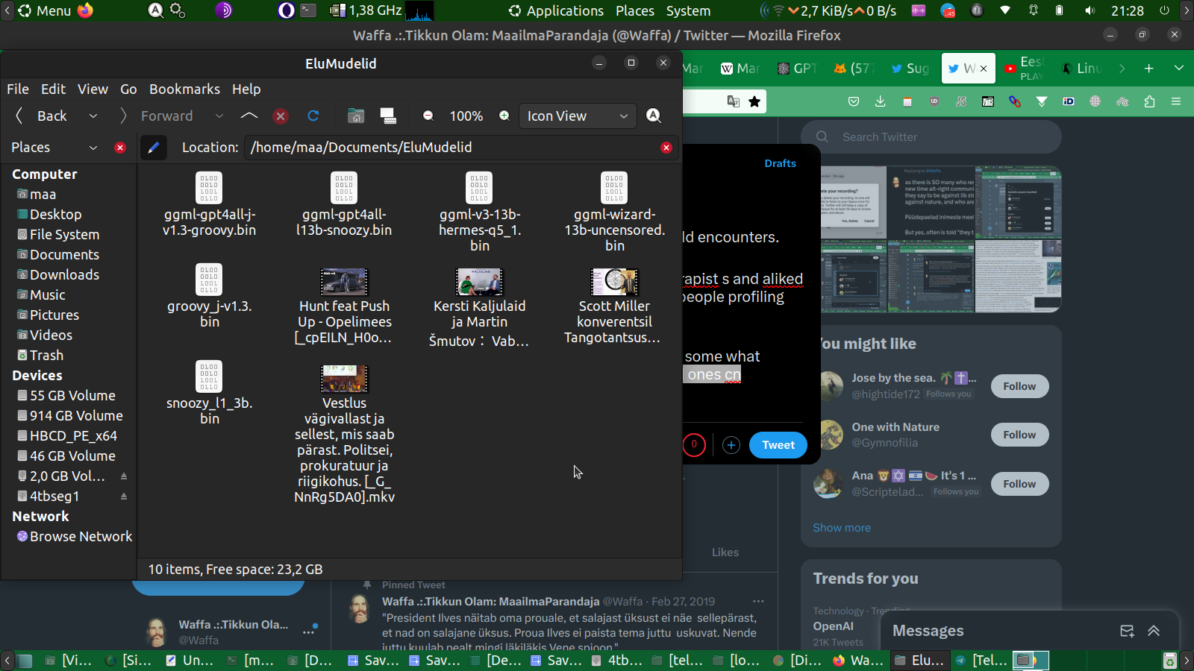Open the Back history dropdown arrow
The height and width of the screenshot is (671, 1194).
(93, 116)
